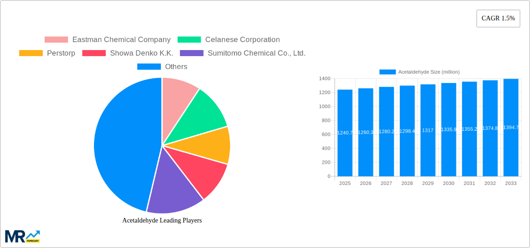Image resolution: width=530 pixels, height=248 pixels.
Task: Click the CAGR 1.5% badge
Action: coord(498,19)
